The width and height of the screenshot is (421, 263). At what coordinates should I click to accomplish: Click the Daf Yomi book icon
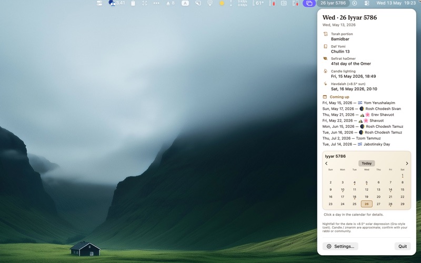pos(325,46)
